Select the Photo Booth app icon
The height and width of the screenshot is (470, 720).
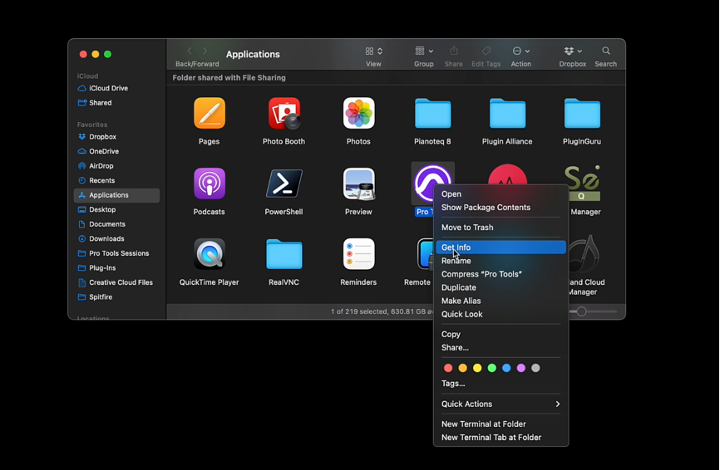click(x=284, y=113)
